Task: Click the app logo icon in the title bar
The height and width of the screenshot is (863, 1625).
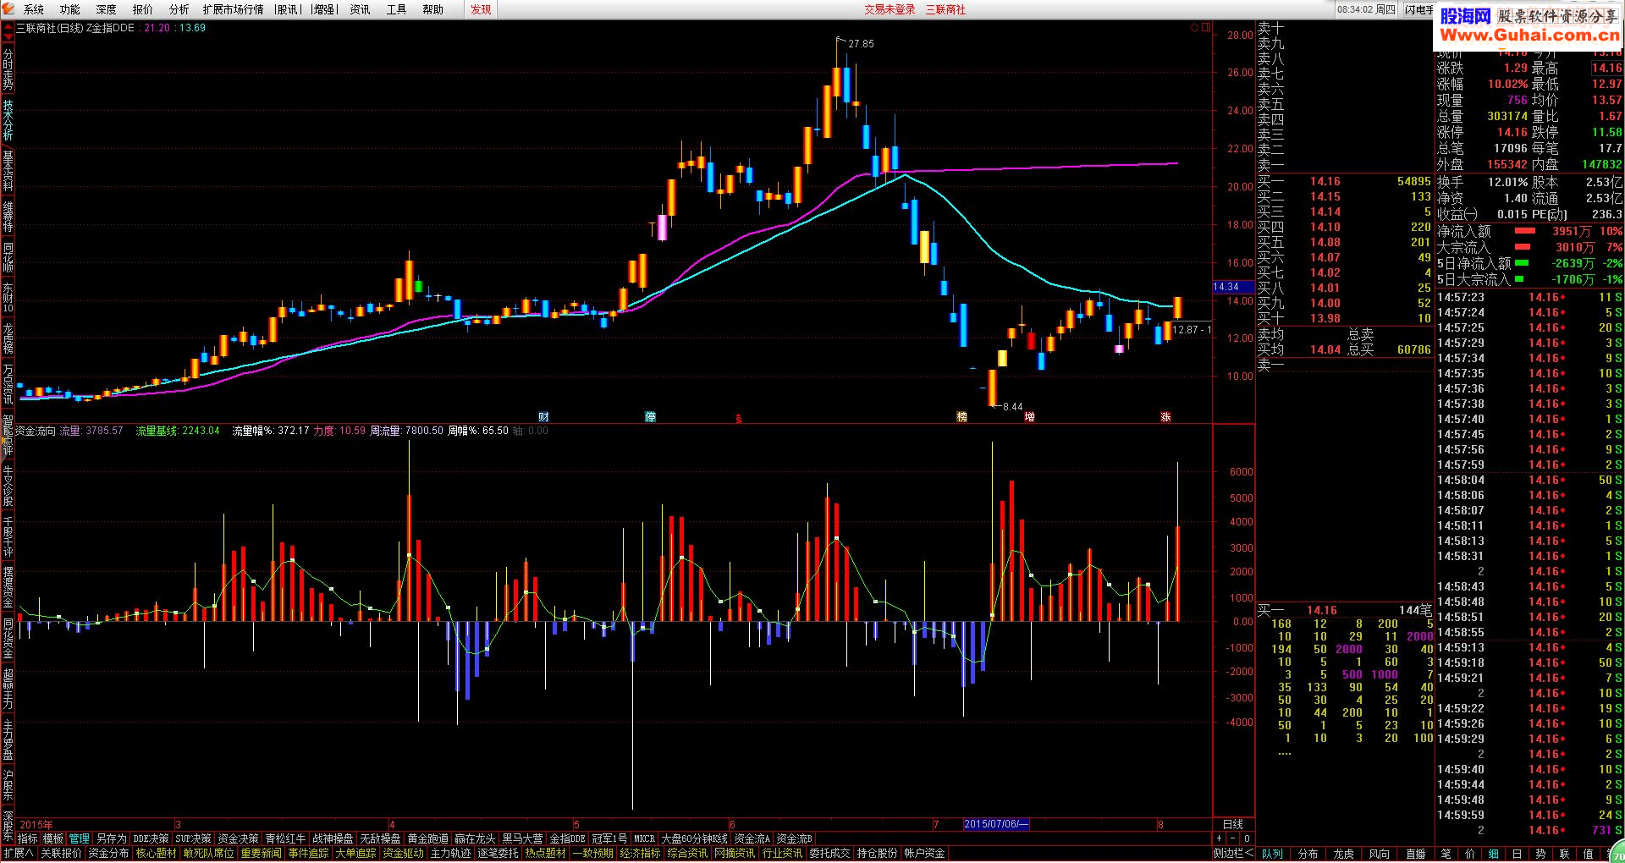Action: click(x=8, y=9)
